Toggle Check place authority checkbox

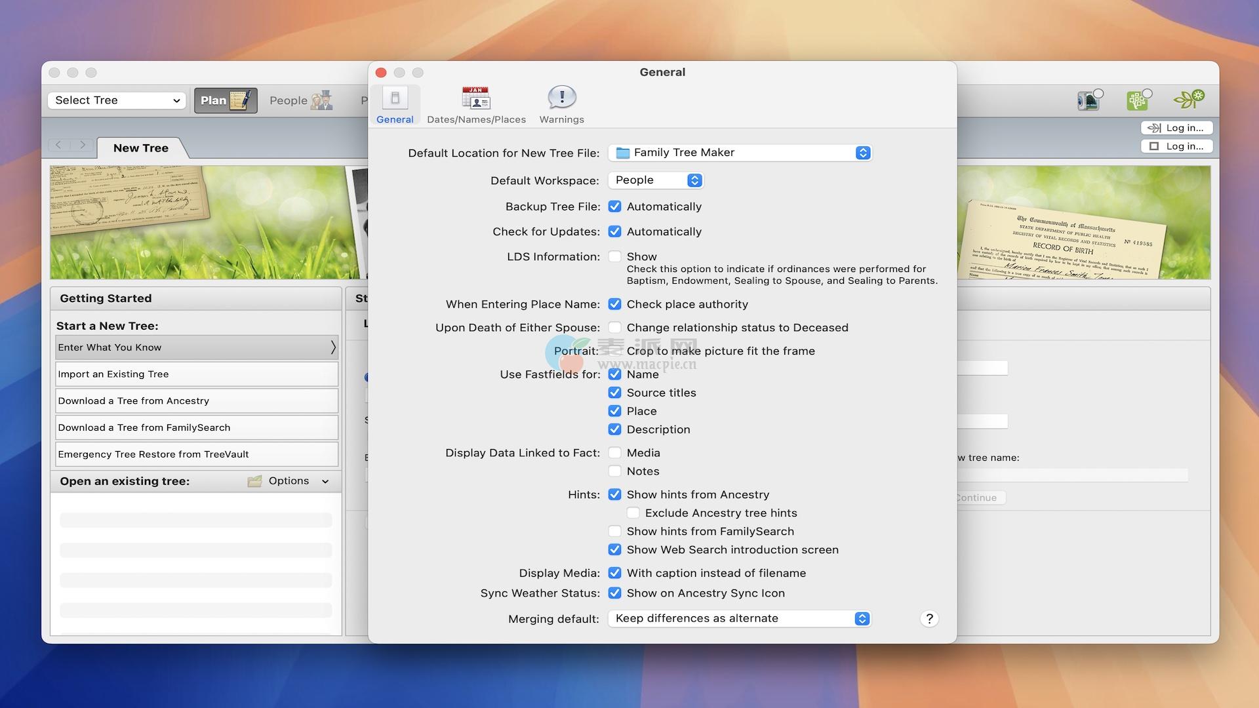point(614,304)
